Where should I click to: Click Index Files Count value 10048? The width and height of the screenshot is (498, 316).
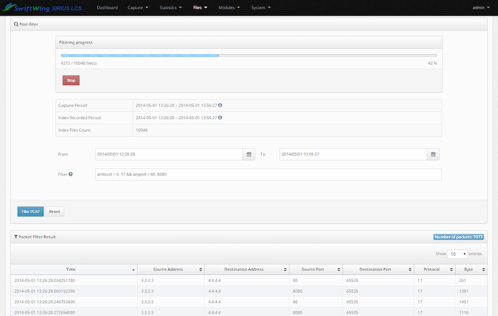[x=141, y=130]
